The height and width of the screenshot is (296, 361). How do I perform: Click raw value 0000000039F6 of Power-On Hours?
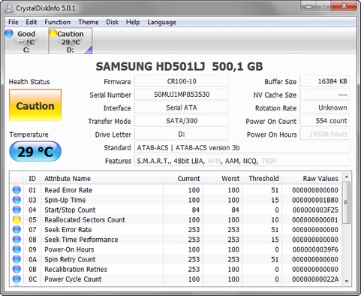pyautogui.click(x=315, y=249)
